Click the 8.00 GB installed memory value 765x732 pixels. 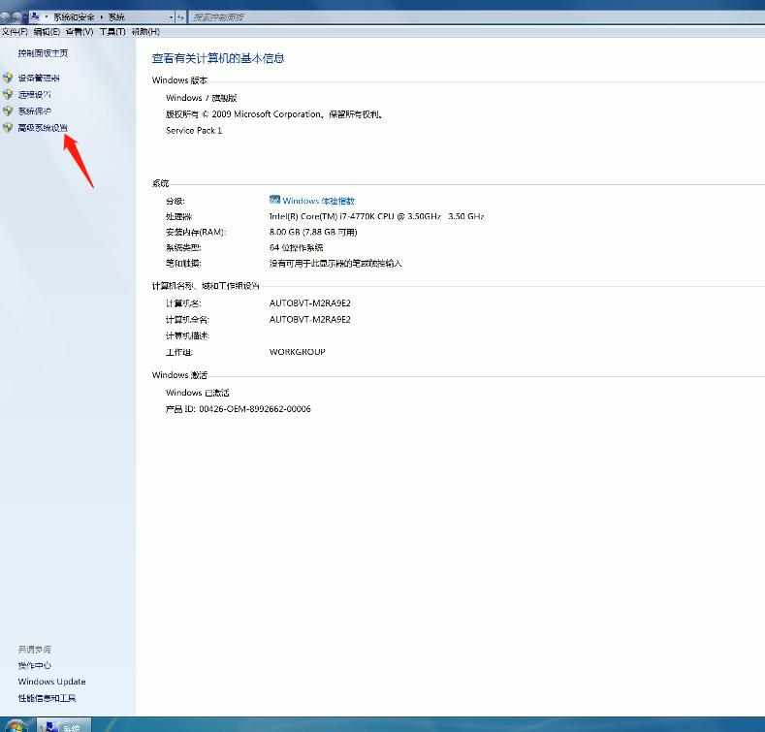[x=313, y=233]
